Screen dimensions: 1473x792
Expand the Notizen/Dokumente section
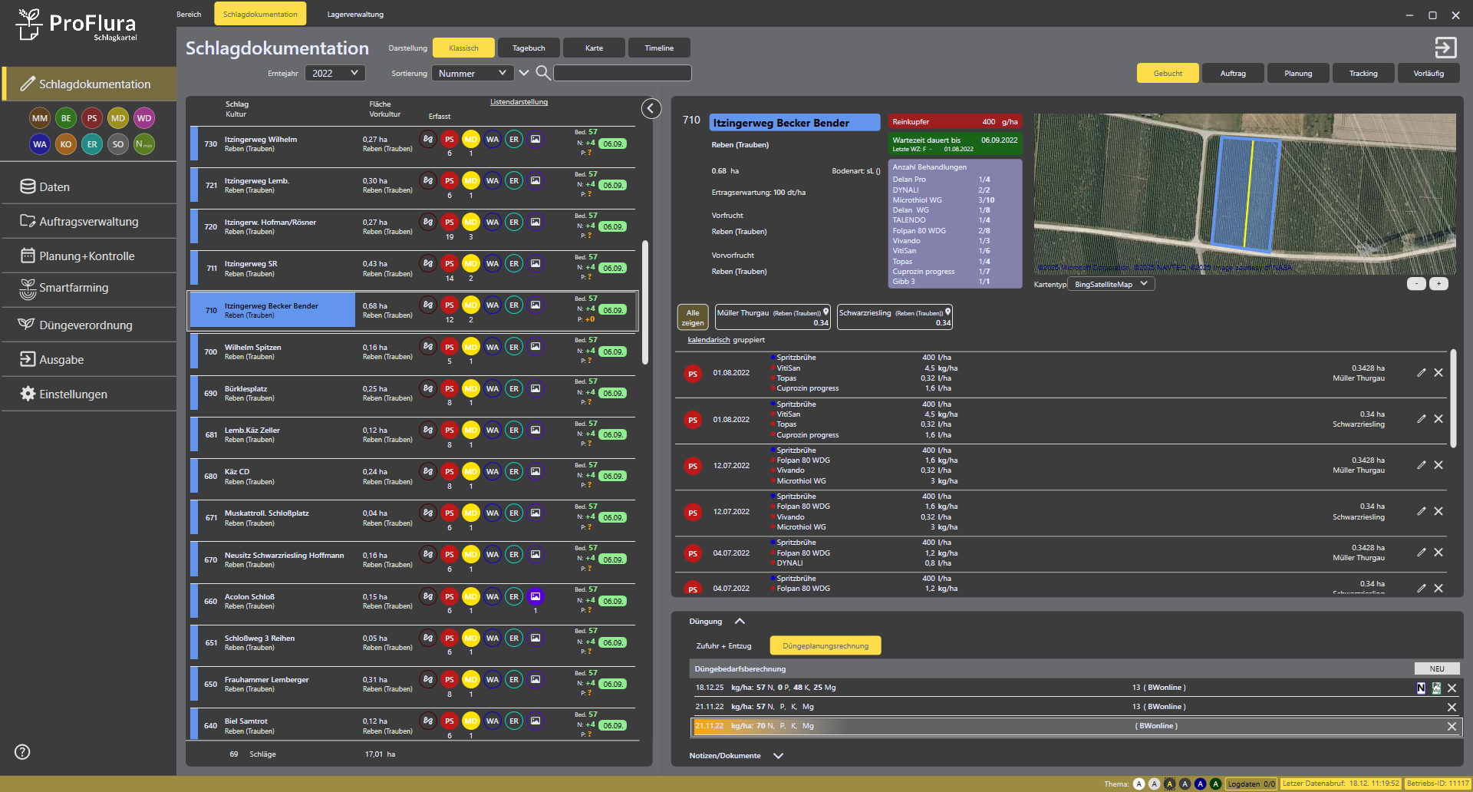click(778, 756)
